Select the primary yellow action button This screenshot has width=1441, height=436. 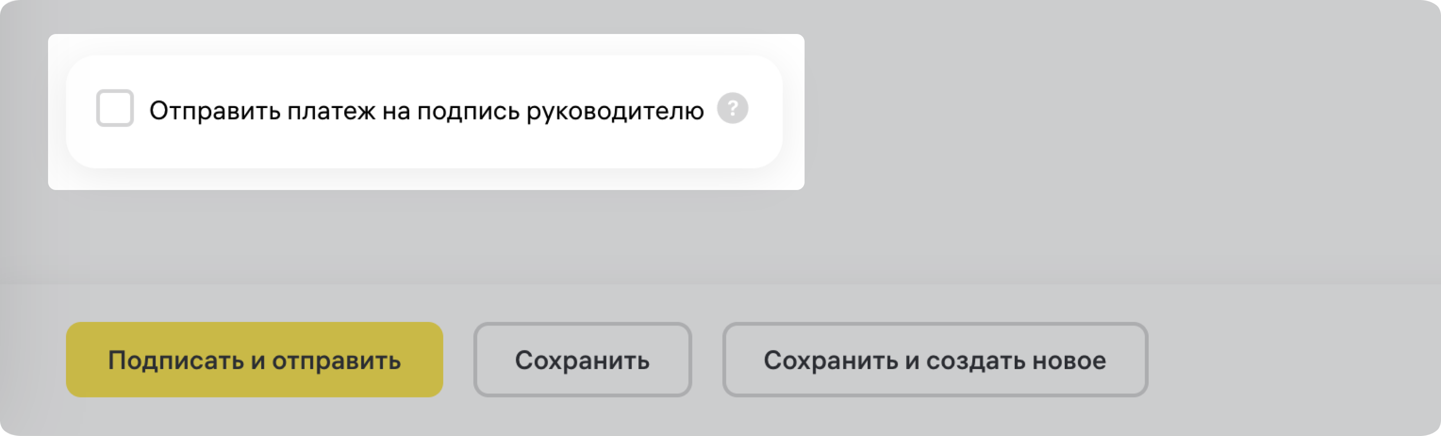point(255,360)
